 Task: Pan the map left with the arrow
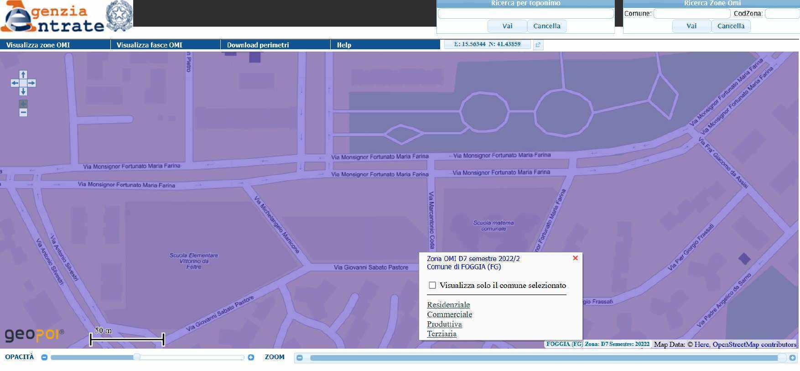coord(15,83)
